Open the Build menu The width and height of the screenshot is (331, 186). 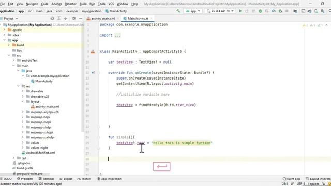pos(83,4)
